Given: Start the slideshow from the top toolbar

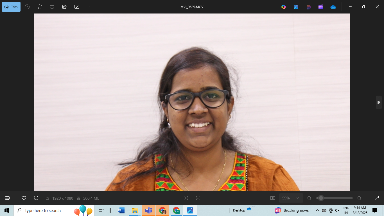Looking at the screenshot, I should pos(77,7).
